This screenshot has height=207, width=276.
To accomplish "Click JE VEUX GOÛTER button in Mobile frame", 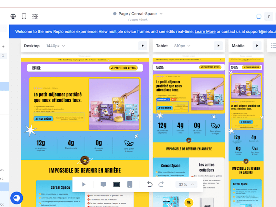I will (246, 122).
